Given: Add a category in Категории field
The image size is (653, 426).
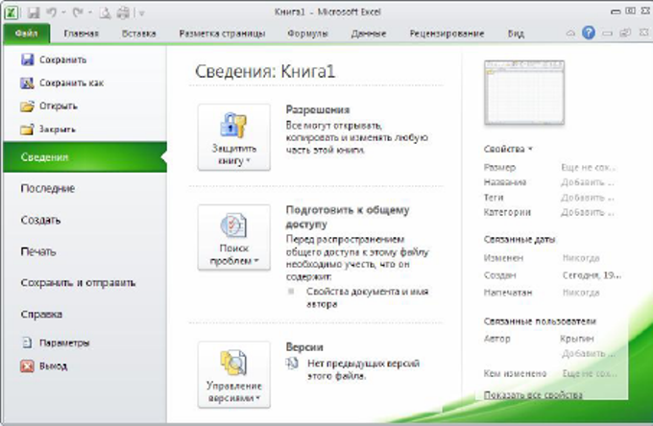Looking at the screenshot, I should coord(587,213).
